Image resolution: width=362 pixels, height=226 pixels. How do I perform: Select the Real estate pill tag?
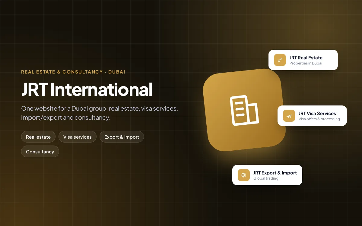tap(38, 137)
